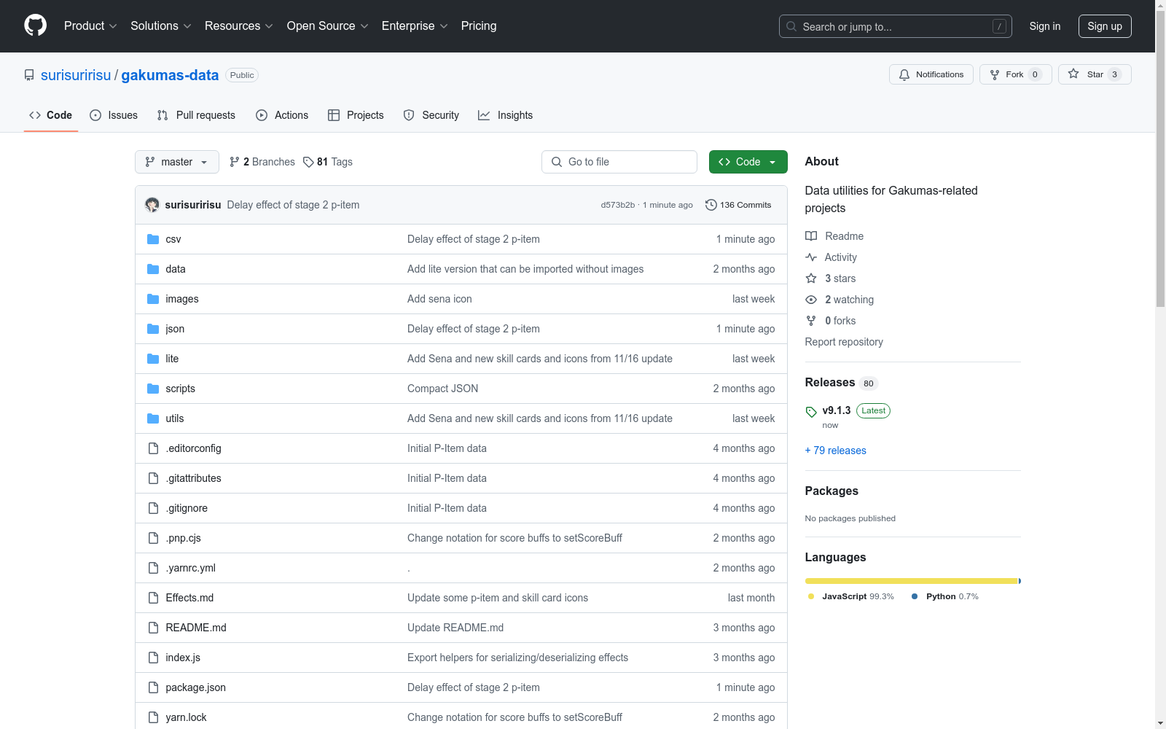Click the Activity pulse icon
The image size is (1166, 729).
coord(811,257)
